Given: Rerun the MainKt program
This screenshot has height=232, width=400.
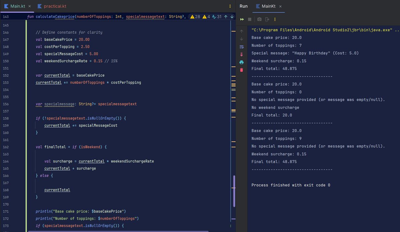Looking at the screenshot, I should (241, 19).
